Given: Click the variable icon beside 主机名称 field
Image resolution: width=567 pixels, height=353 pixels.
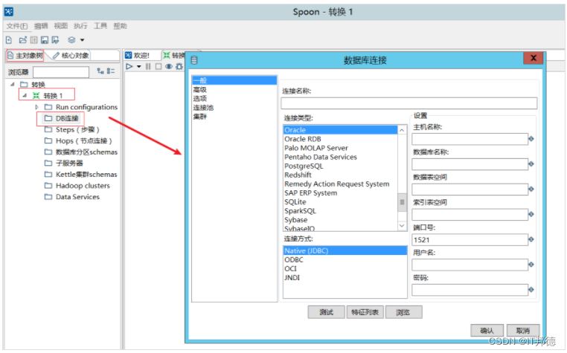Looking at the screenshot, I should point(531,138).
